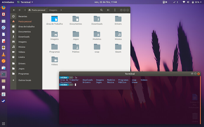Open the Música folder in file grid
The width and height of the screenshot is (204, 127).
coord(118,34)
